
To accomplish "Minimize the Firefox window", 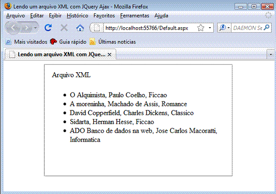I will (x=240, y=6).
